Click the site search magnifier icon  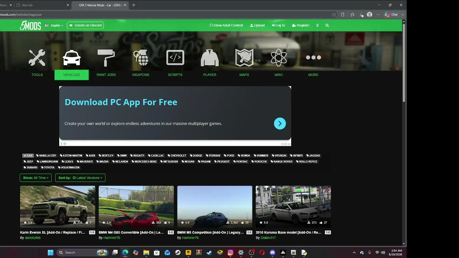click(x=327, y=25)
